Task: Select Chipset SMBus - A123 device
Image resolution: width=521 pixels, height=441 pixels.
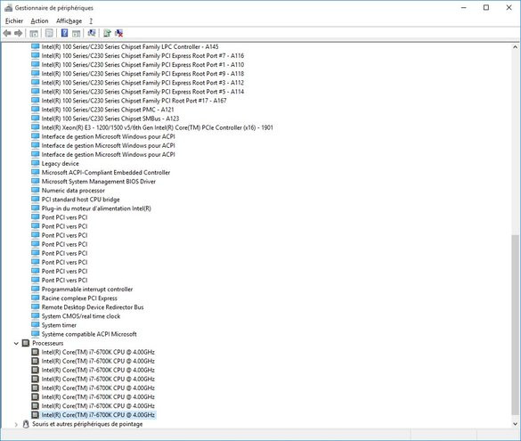Action: tap(110, 118)
